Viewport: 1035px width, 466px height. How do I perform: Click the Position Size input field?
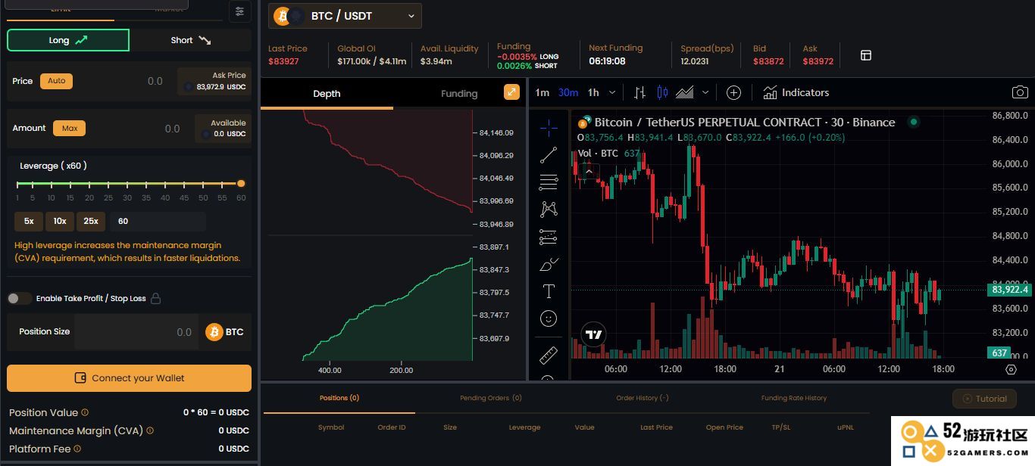pyautogui.click(x=136, y=332)
